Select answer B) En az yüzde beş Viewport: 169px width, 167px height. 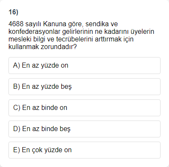(84, 87)
